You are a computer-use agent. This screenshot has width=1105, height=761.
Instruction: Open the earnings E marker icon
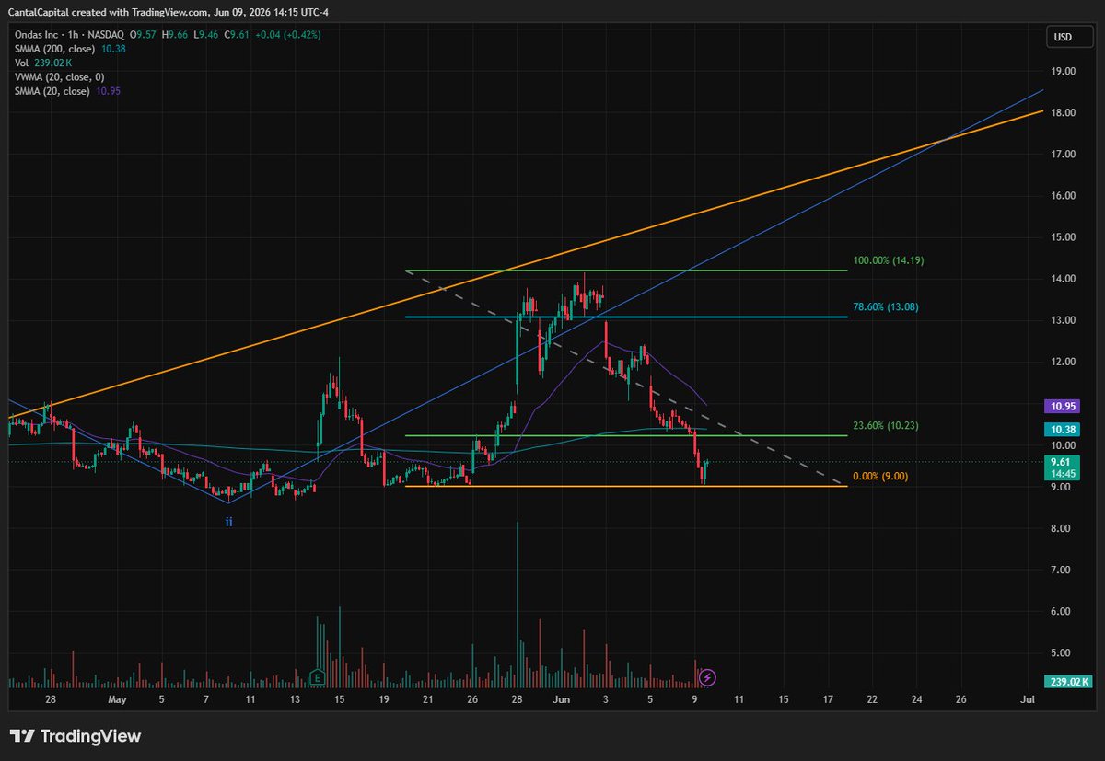tap(317, 675)
